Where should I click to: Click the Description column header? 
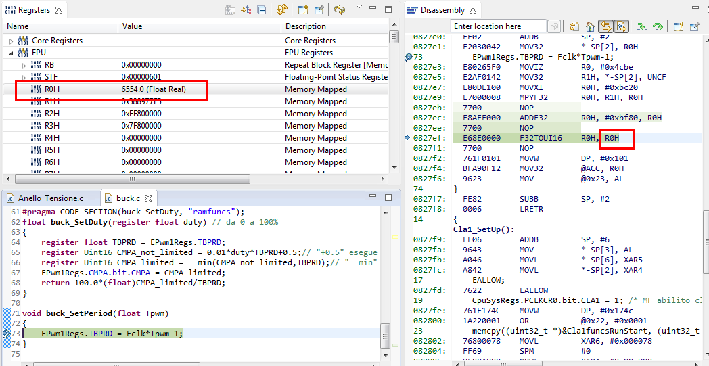tap(335, 26)
